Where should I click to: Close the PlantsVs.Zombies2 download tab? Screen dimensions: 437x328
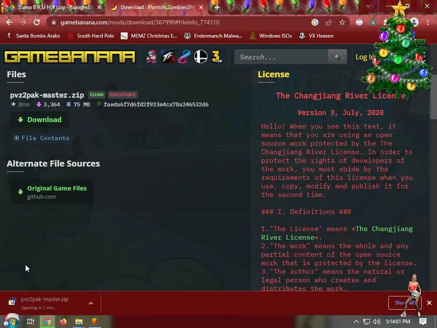point(201,7)
